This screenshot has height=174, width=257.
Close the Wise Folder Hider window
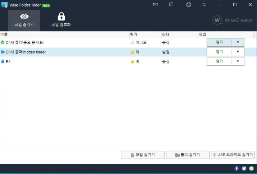(250, 5)
